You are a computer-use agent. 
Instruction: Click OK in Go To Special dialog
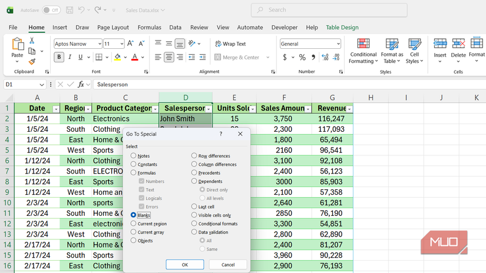185,265
